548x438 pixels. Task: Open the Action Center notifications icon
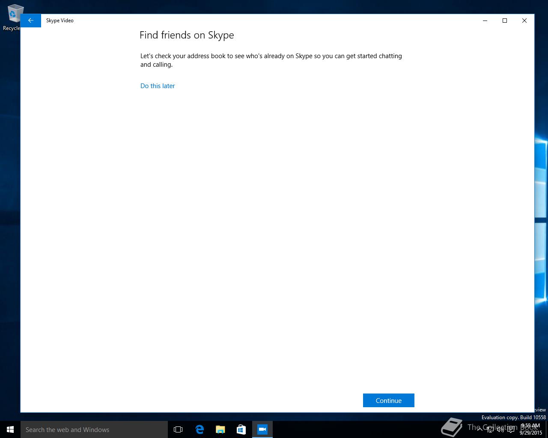(511, 429)
